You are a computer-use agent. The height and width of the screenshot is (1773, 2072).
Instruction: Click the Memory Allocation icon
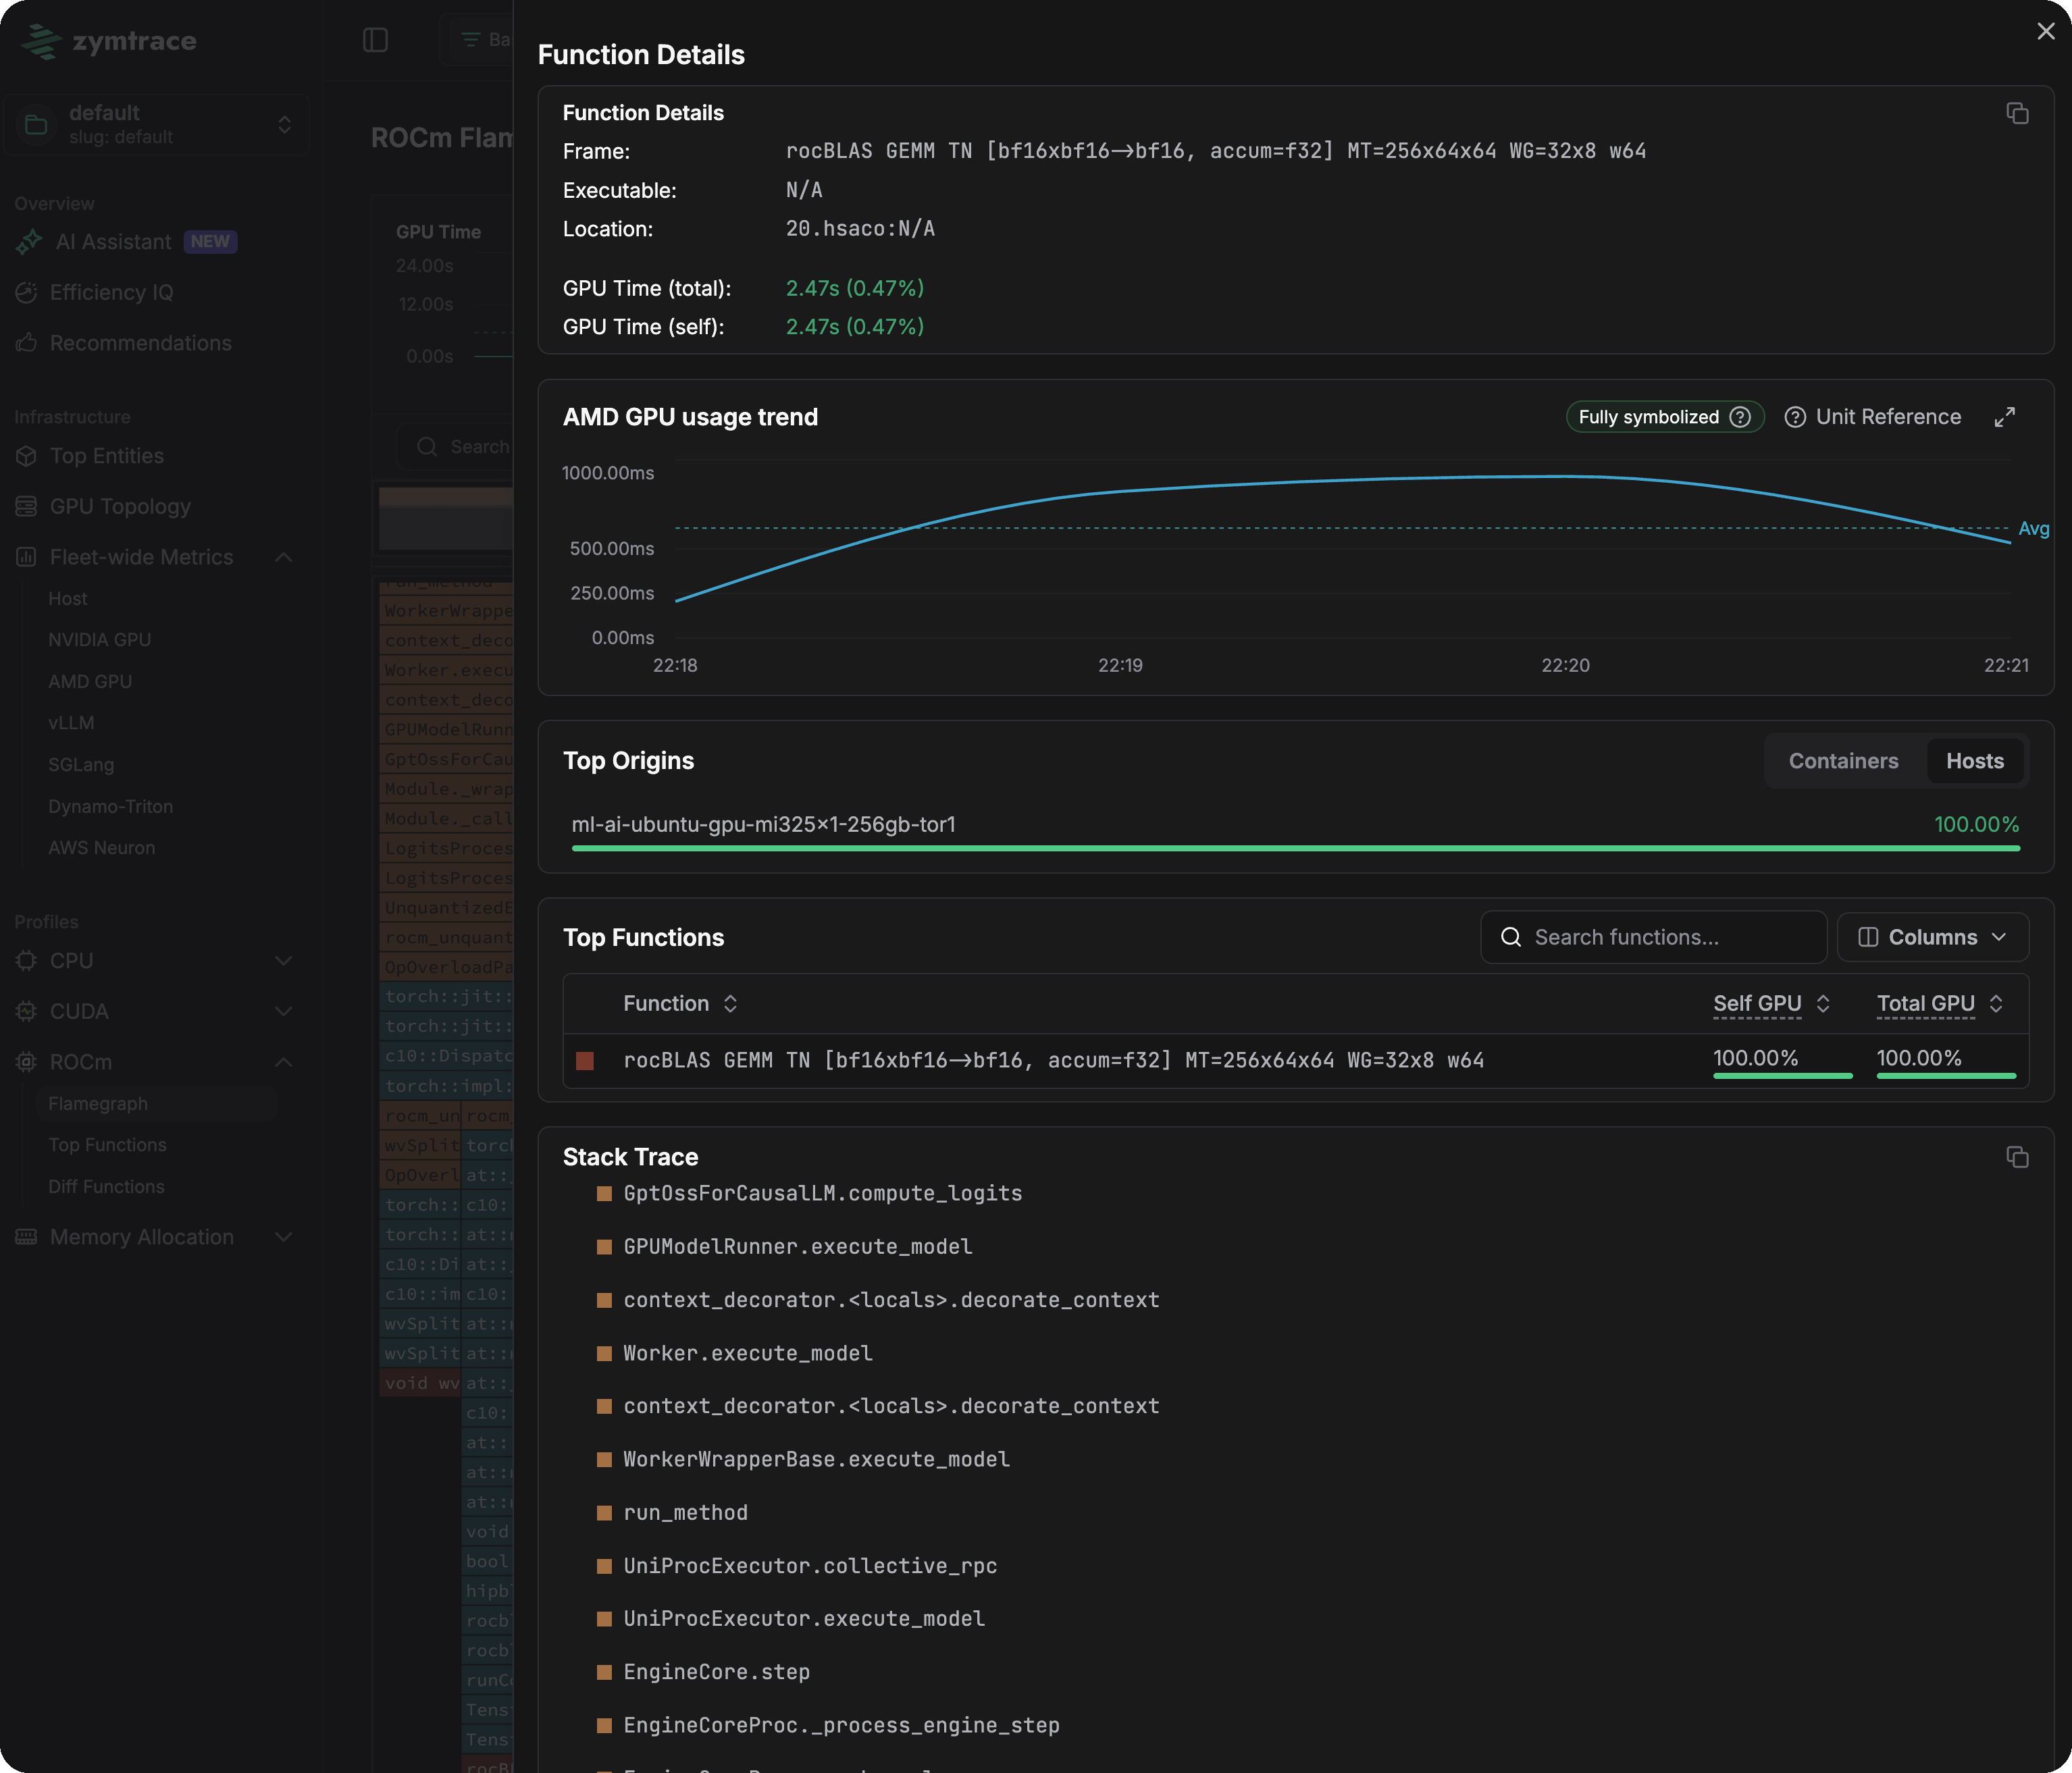[26, 1237]
